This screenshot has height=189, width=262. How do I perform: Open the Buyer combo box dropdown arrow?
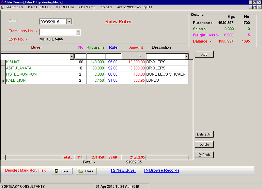click(72, 56)
